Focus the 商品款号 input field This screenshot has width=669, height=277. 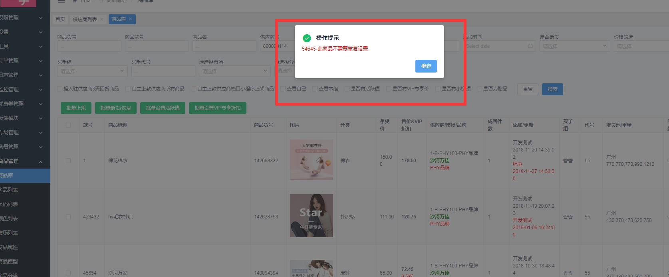pos(157,46)
